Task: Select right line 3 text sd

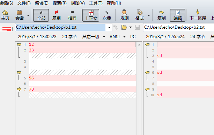Action: tap(160, 56)
